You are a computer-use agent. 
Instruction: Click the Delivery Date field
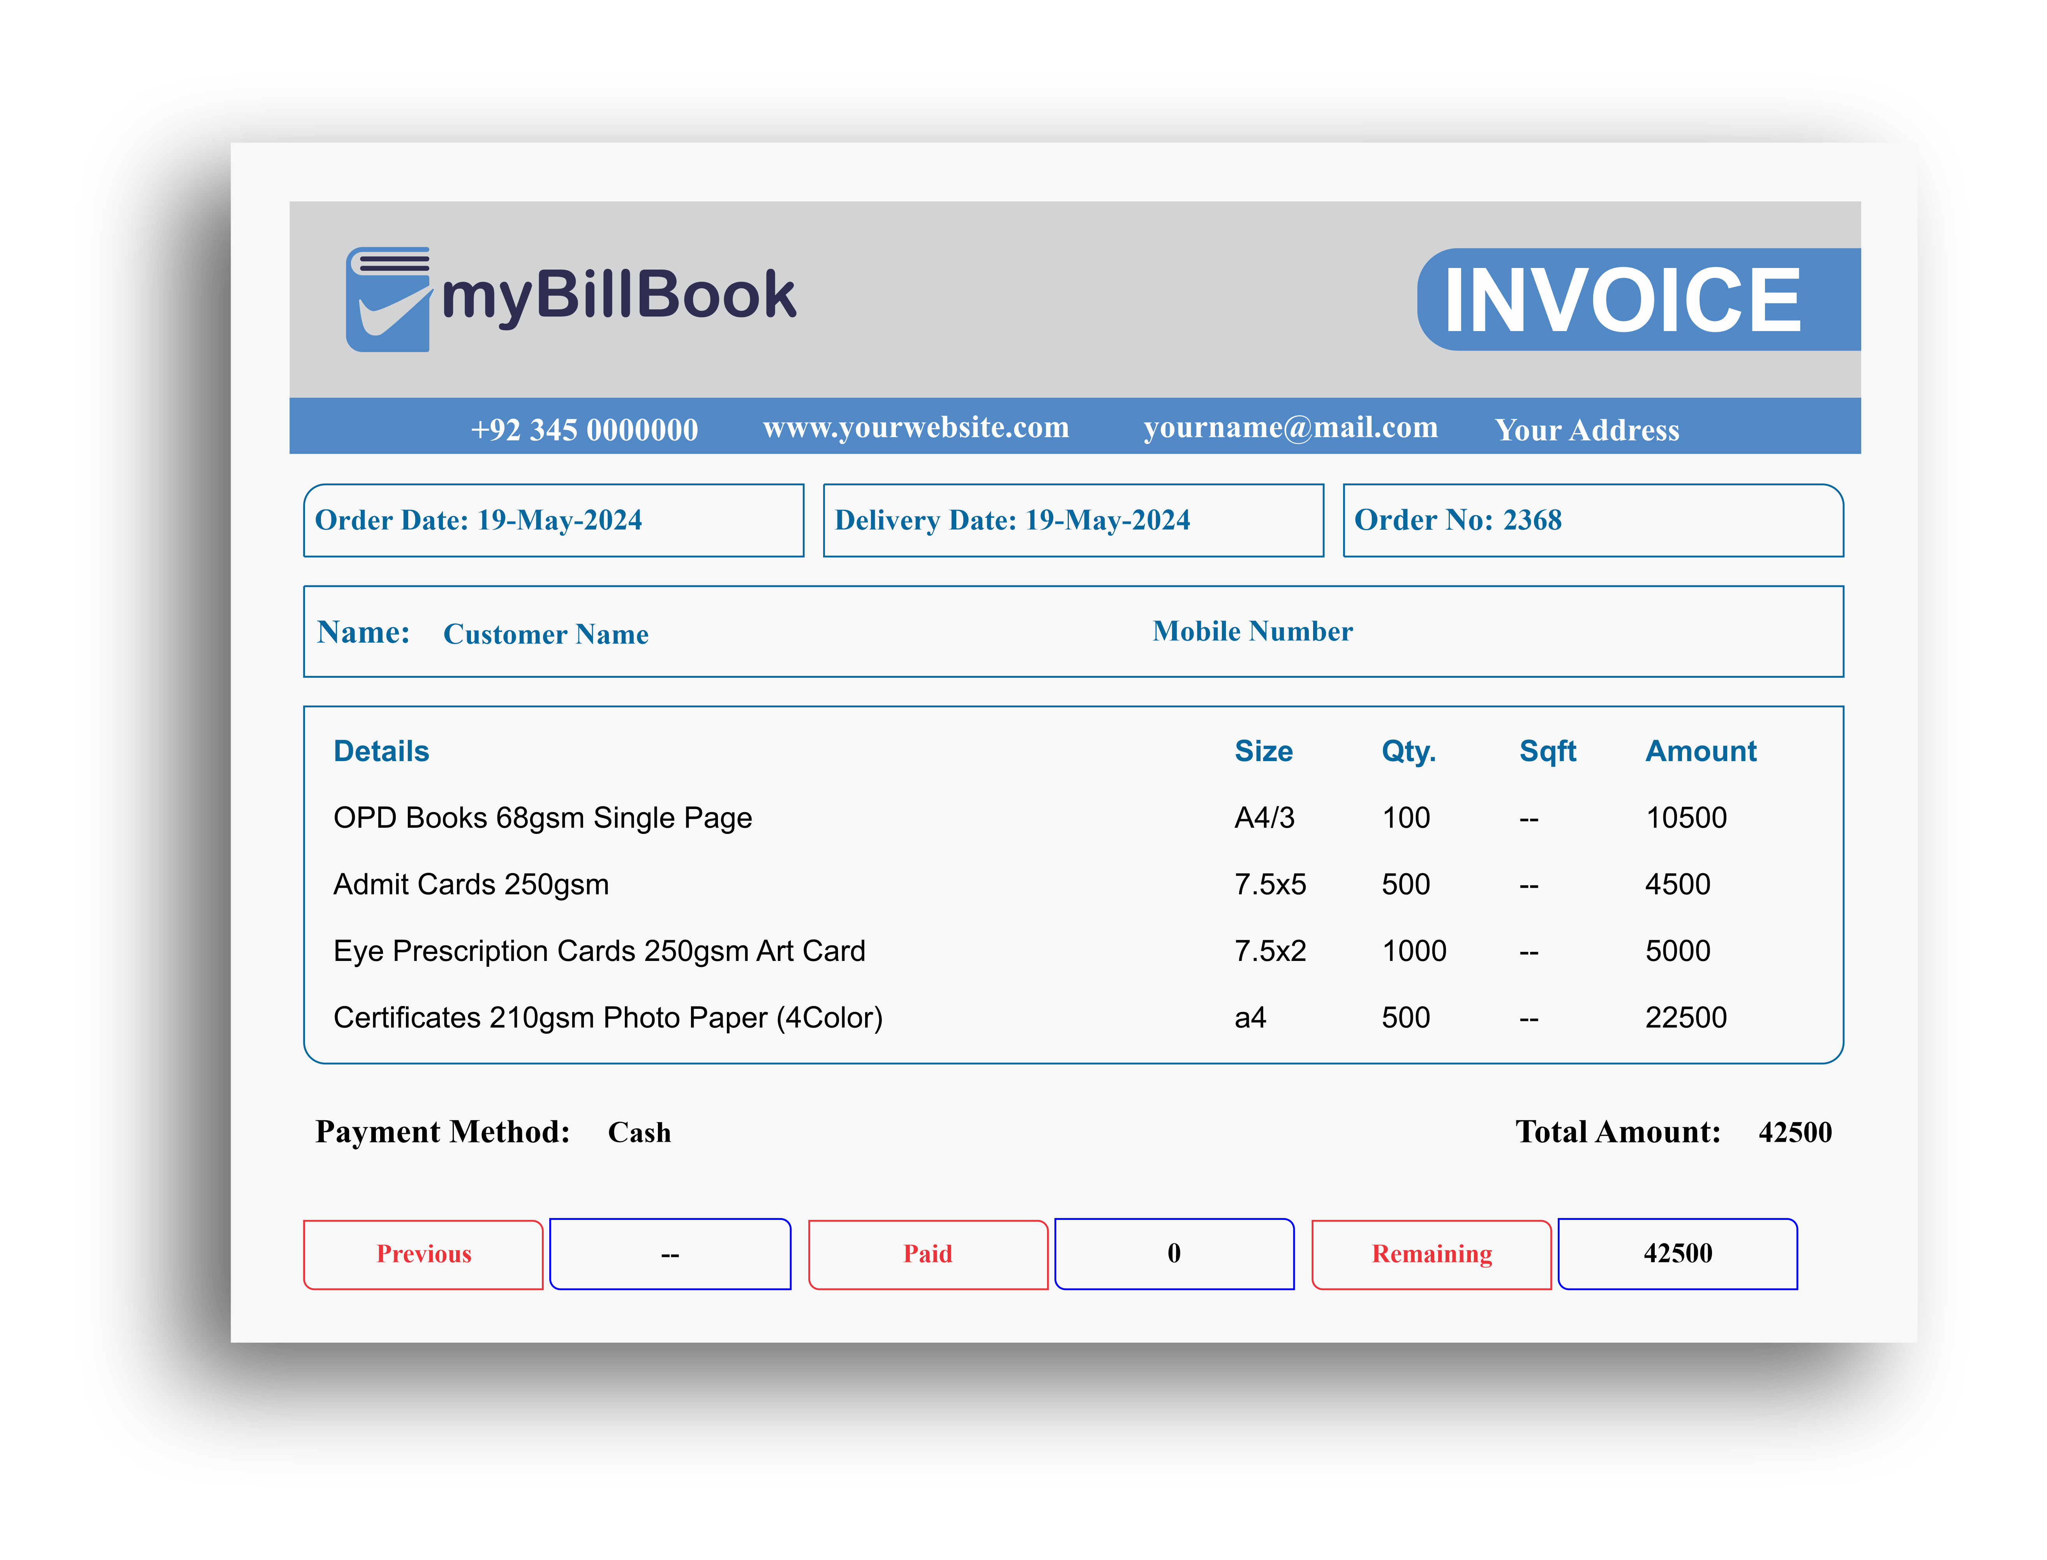point(1073,520)
